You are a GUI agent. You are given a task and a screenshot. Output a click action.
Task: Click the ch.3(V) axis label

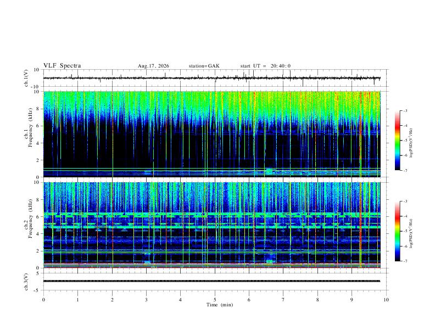point(26,282)
